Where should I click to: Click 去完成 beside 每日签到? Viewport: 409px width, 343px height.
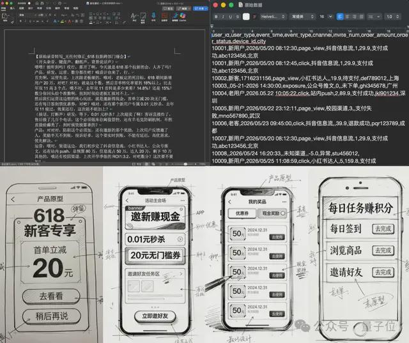click(383, 229)
